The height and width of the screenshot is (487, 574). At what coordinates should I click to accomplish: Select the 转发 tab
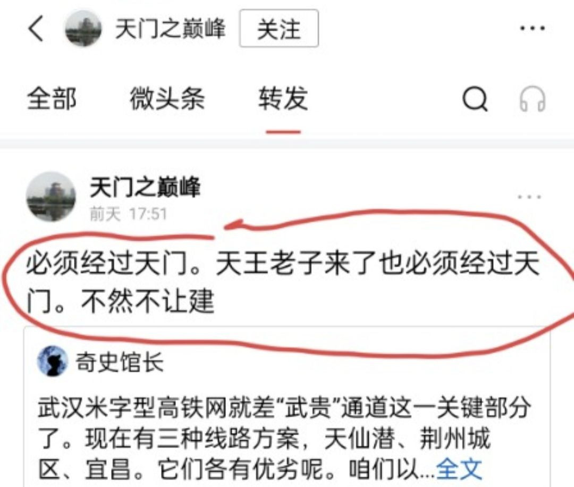pyautogui.click(x=283, y=98)
